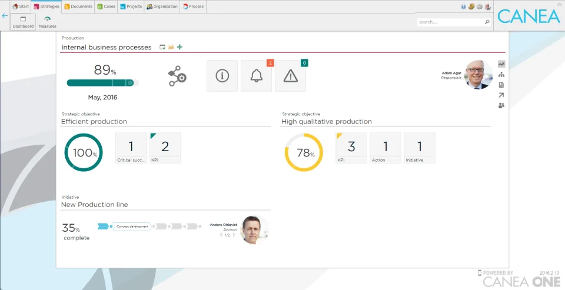Viewport: 565px width, 290px height.
Task: Select the trend chart sidebar icon
Action: pyautogui.click(x=501, y=64)
